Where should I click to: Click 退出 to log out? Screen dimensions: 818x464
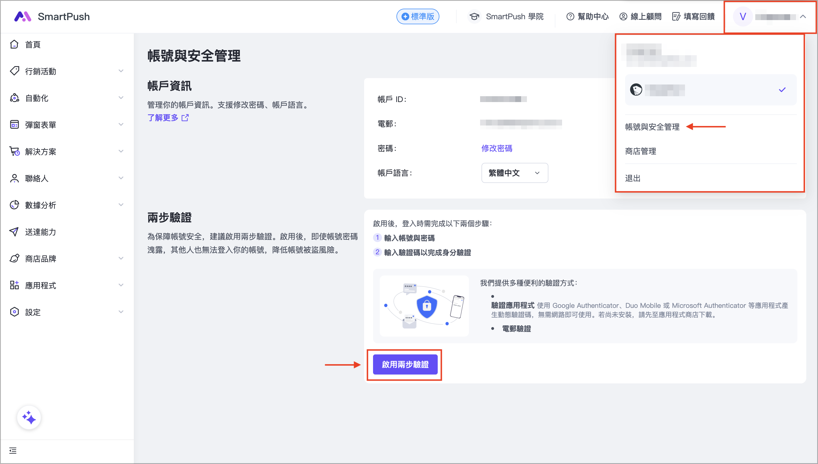pyautogui.click(x=633, y=178)
